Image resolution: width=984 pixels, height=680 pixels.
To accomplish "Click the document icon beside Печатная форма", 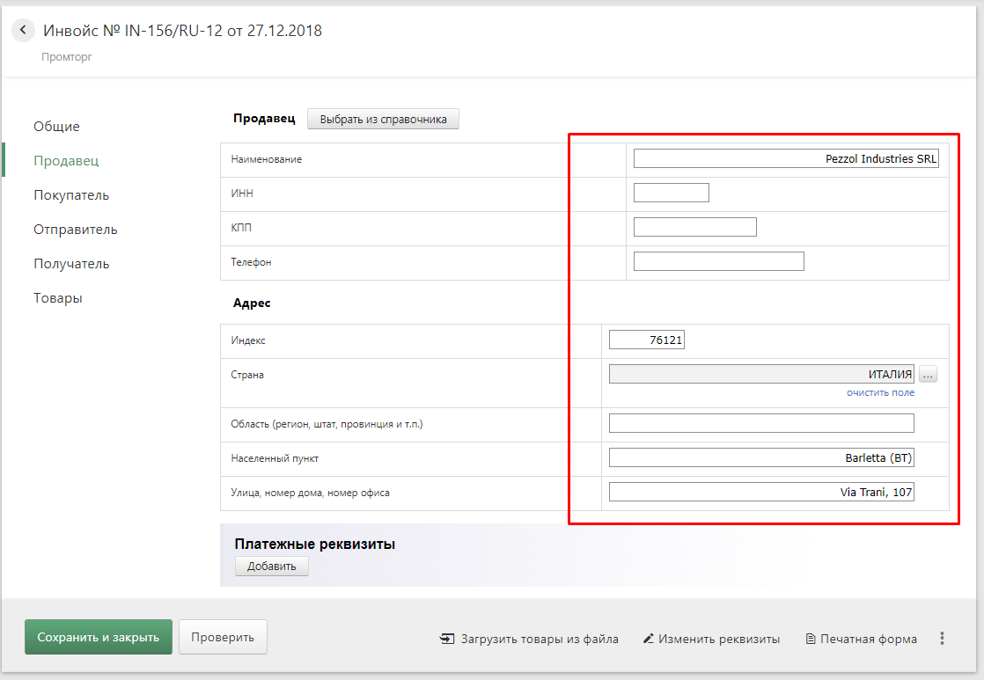I will click(x=810, y=639).
